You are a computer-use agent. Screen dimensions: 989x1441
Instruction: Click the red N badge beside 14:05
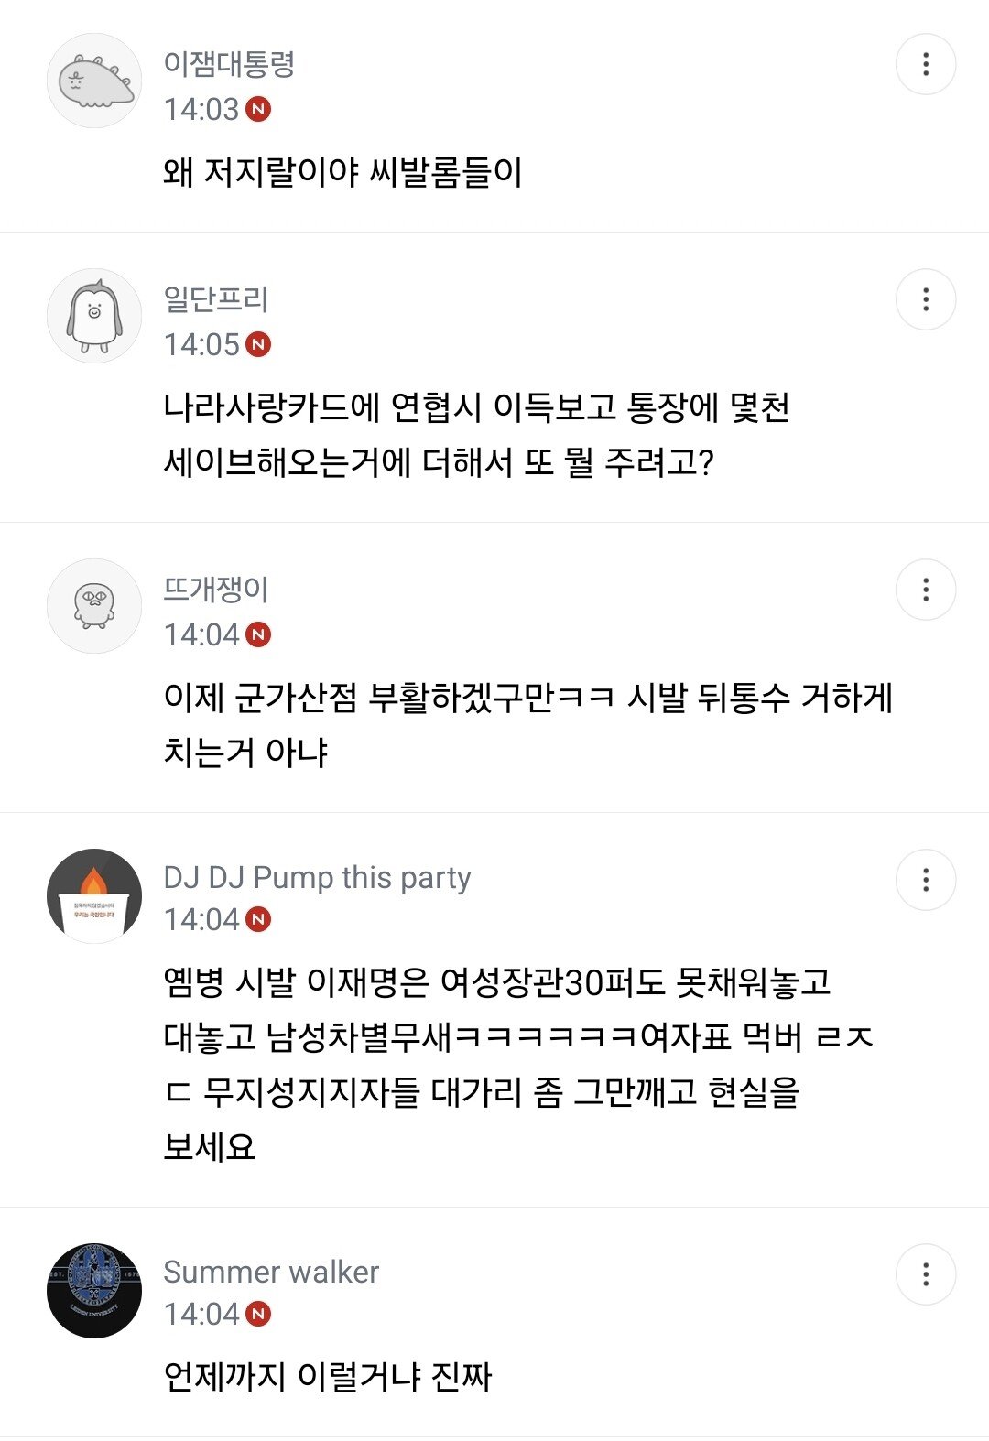pyautogui.click(x=259, y=344)
